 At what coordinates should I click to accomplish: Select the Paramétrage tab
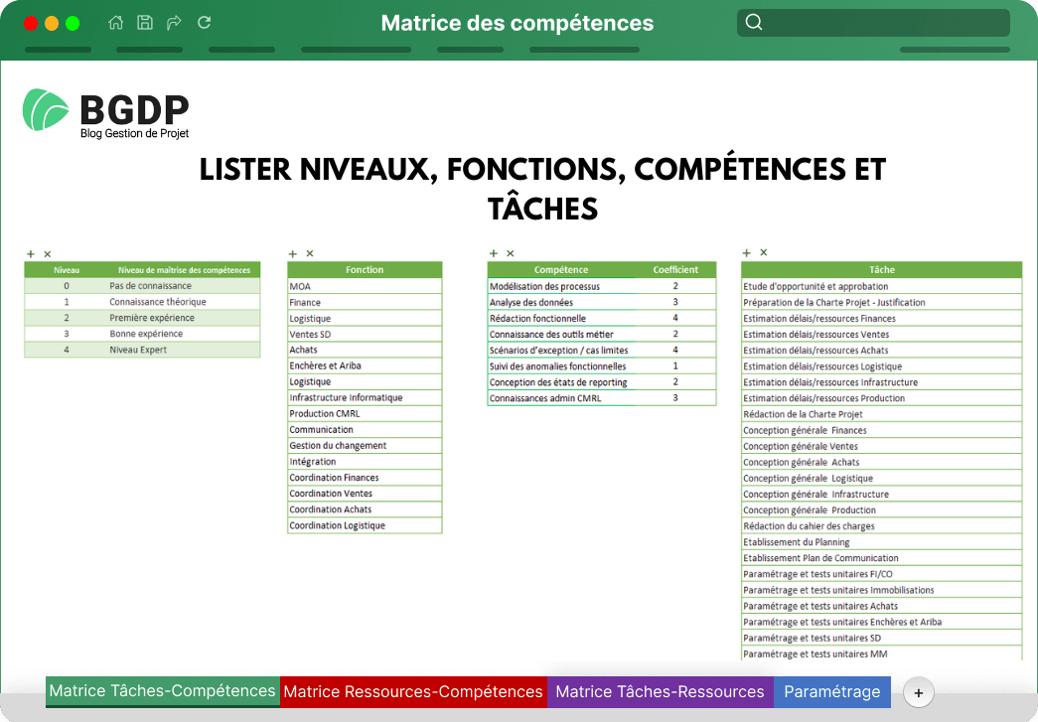pos(831,691)
